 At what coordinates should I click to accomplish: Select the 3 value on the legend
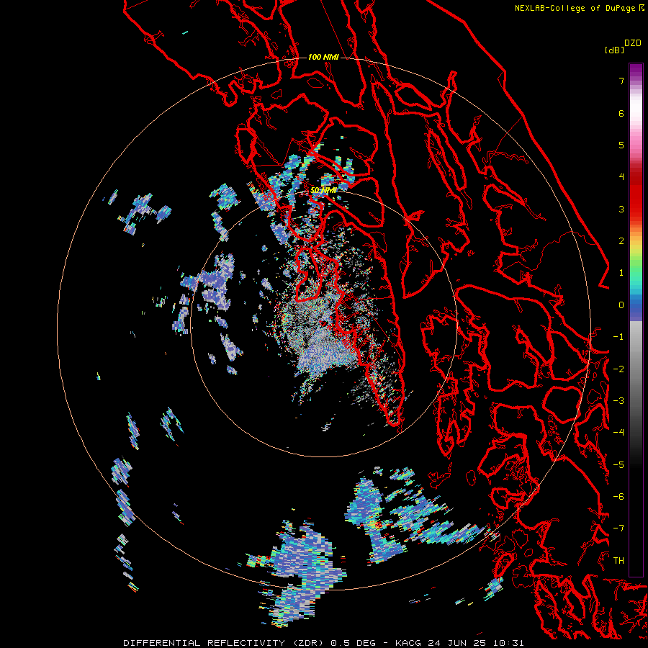(x=621, y=209)
